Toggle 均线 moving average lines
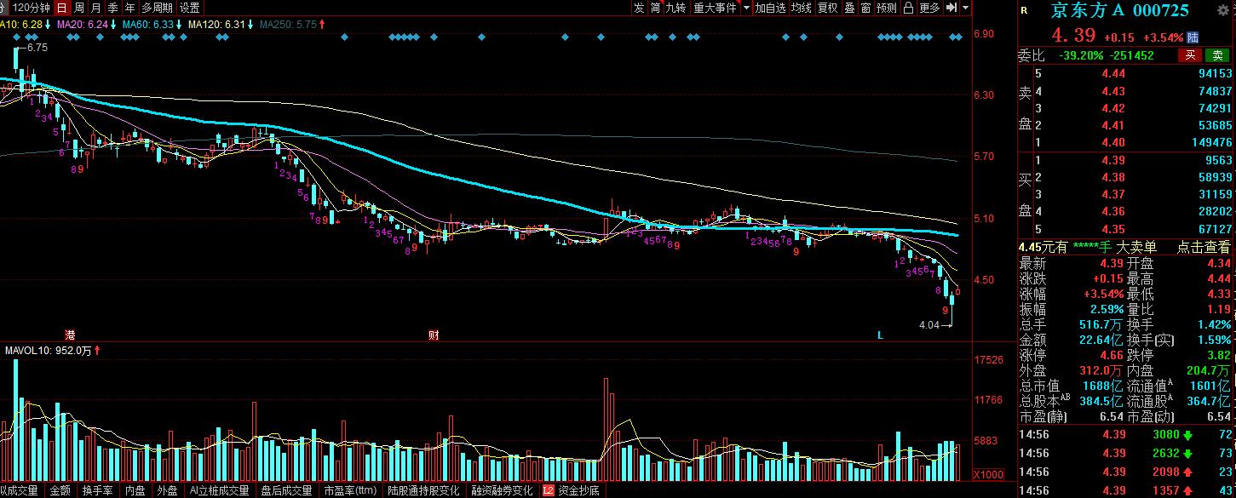Viewport: 1236px width, 498px height. pyautogui.click(x=802, y=8)
